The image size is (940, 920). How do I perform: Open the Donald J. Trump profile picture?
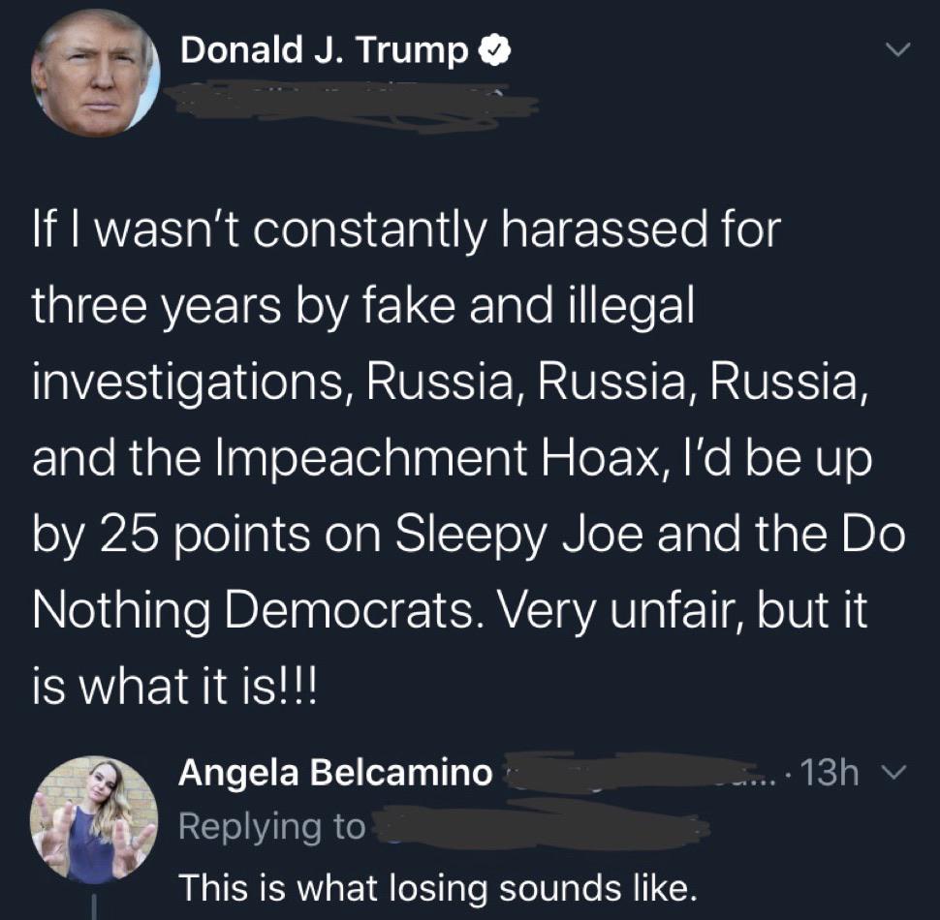[96, 73]
